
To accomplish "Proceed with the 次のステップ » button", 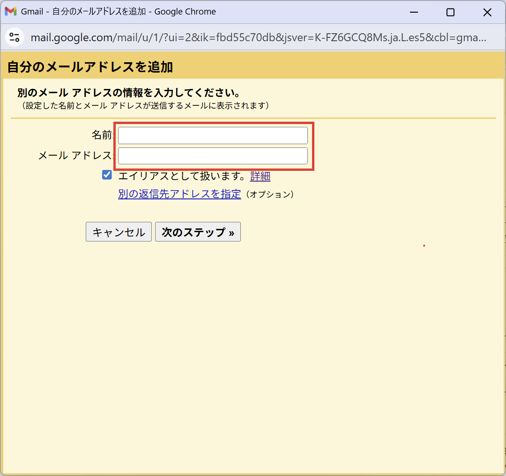I will click(x=198, y=232).
